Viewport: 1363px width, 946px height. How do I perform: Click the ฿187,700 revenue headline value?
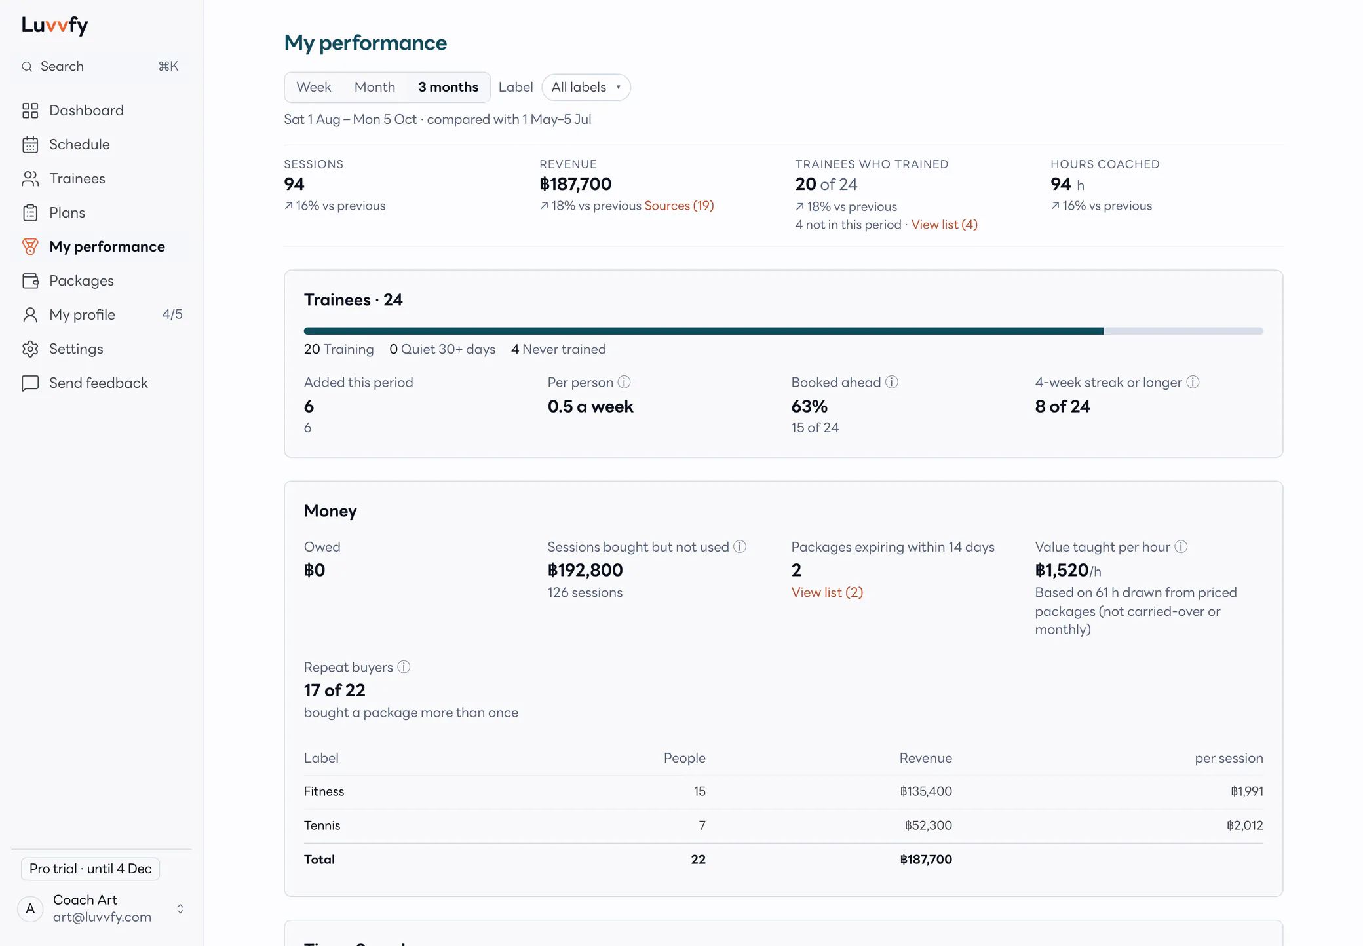[575, 184]
